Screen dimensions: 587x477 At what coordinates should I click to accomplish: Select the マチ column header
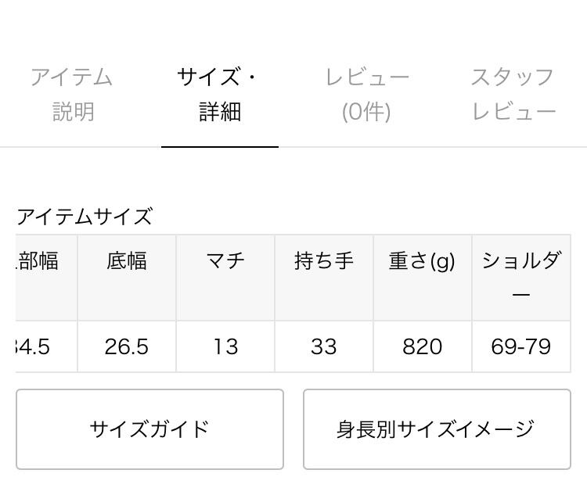click(225, 262)
